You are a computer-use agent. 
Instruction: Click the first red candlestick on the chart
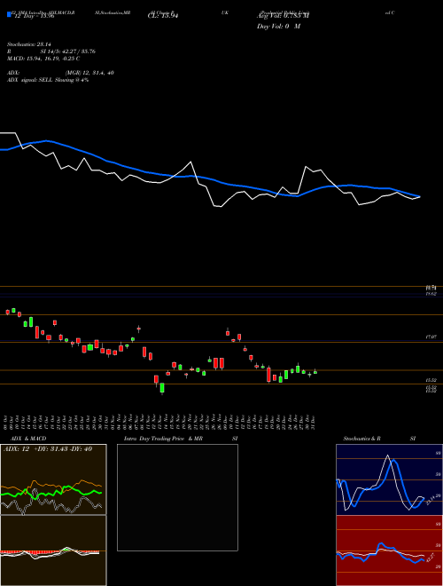click(x=7, y=312)
